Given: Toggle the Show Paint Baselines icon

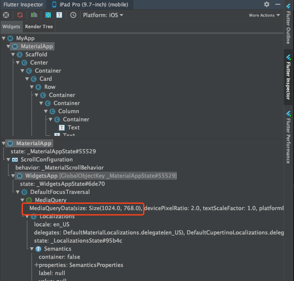Looking at the screenshot, I should coord(59,15).
